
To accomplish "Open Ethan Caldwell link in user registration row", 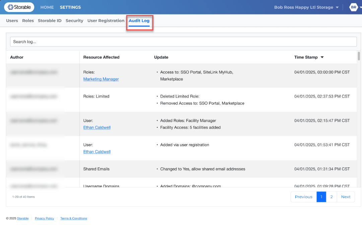I will 97,152.
